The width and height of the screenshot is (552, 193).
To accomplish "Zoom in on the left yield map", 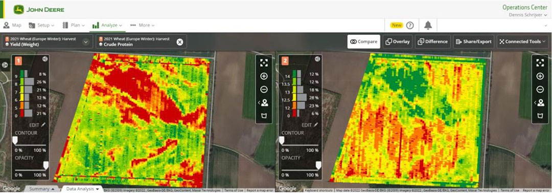I will click(264, 76).
